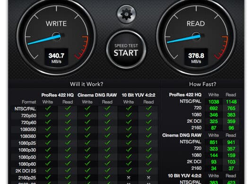Click the 10 Bit YUV Write checkmark in 1080p50 row

(129, 157)
